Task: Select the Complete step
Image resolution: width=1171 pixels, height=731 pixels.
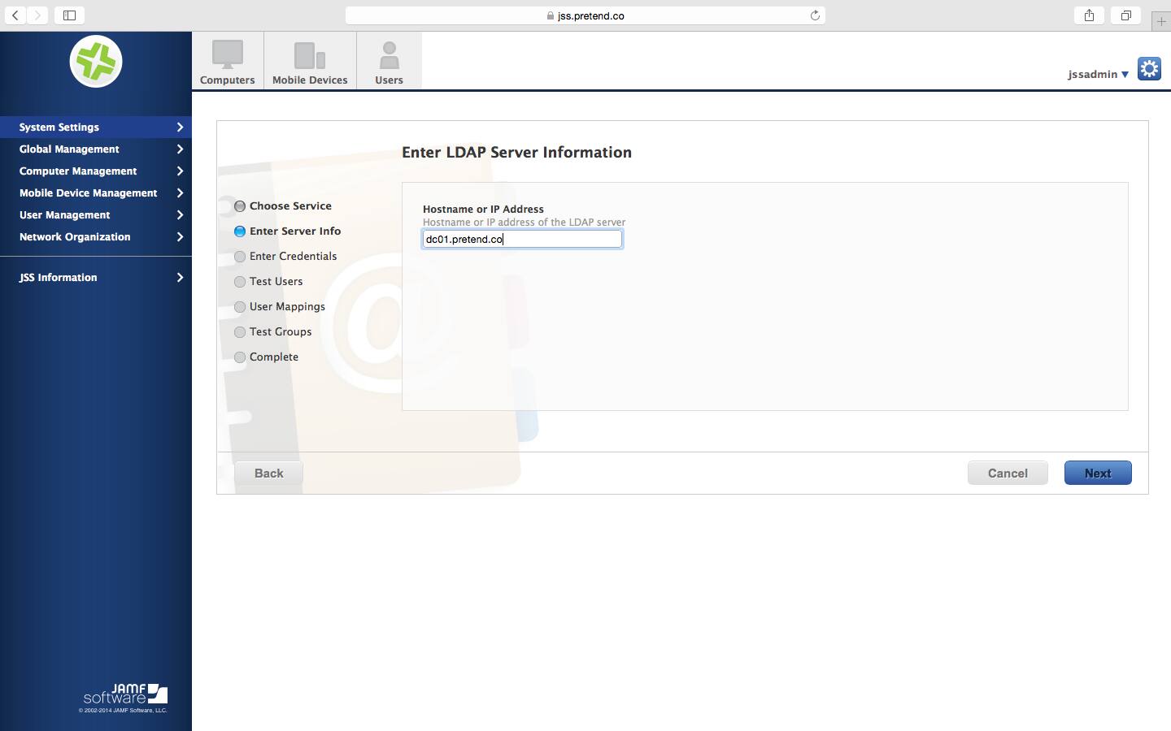Action: tap(266, 357)
